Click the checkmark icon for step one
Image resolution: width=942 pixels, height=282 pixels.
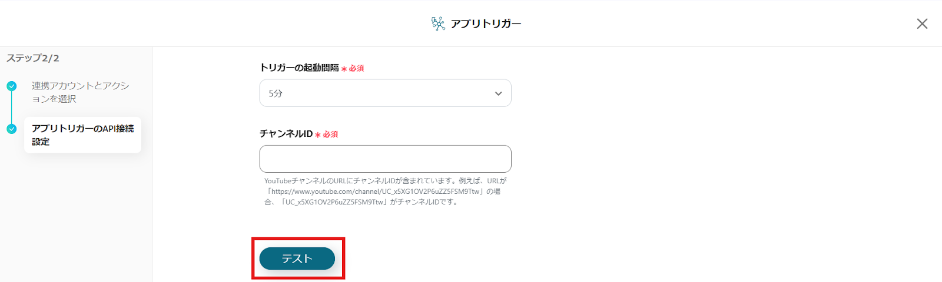12,86
